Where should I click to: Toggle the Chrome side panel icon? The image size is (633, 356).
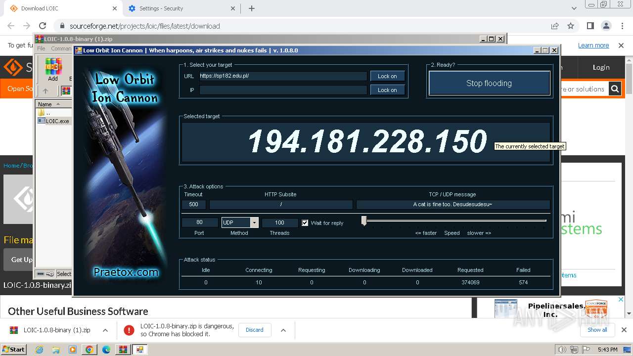click(590, 26)
